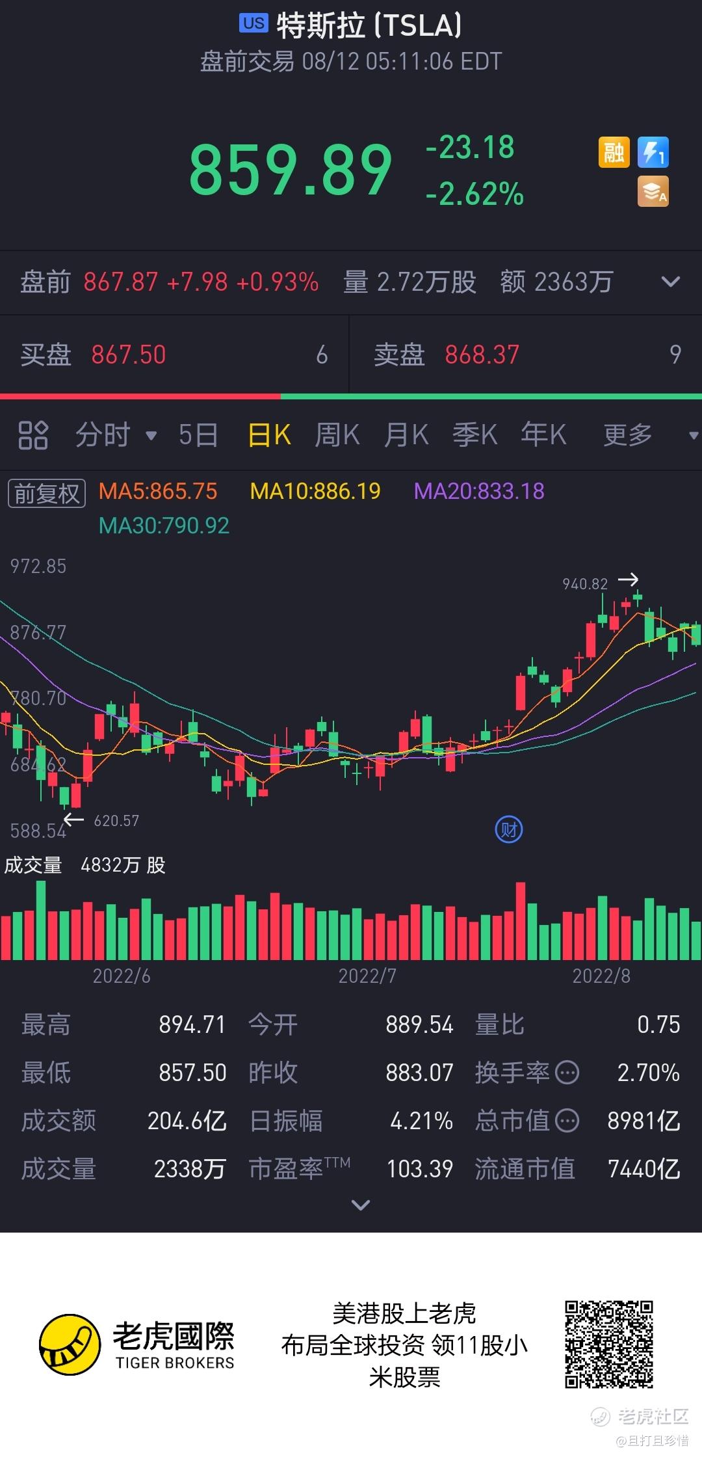This screenshot has height=1457, width=702.
Task: Tap the 成交额 value 204.6亿
Action: (187, 1121)
